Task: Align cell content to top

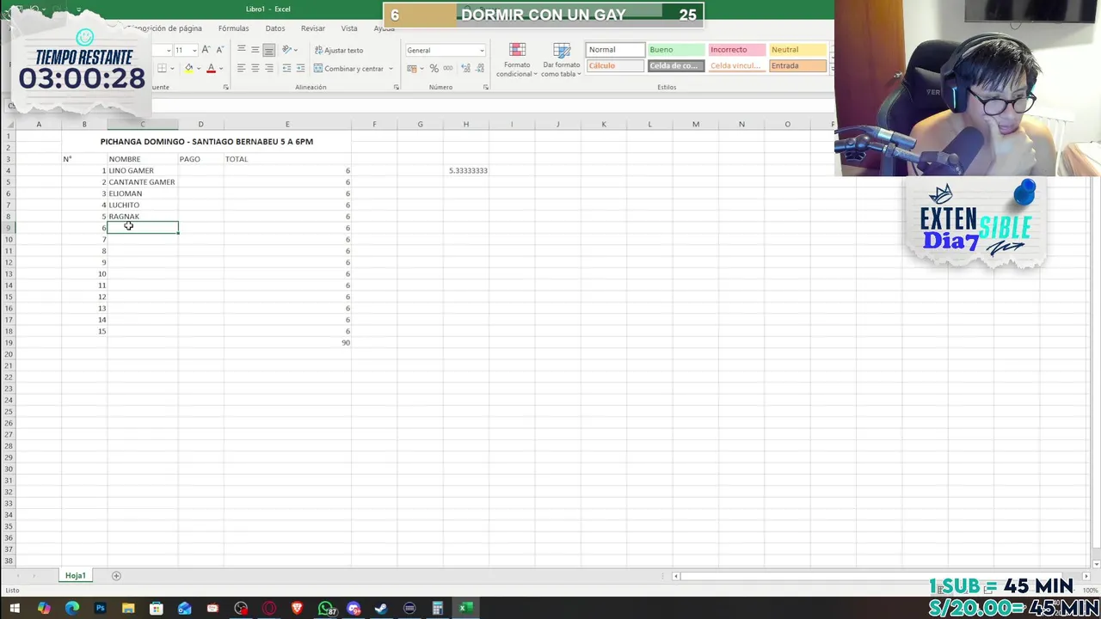Action: [x=242, y=50]
